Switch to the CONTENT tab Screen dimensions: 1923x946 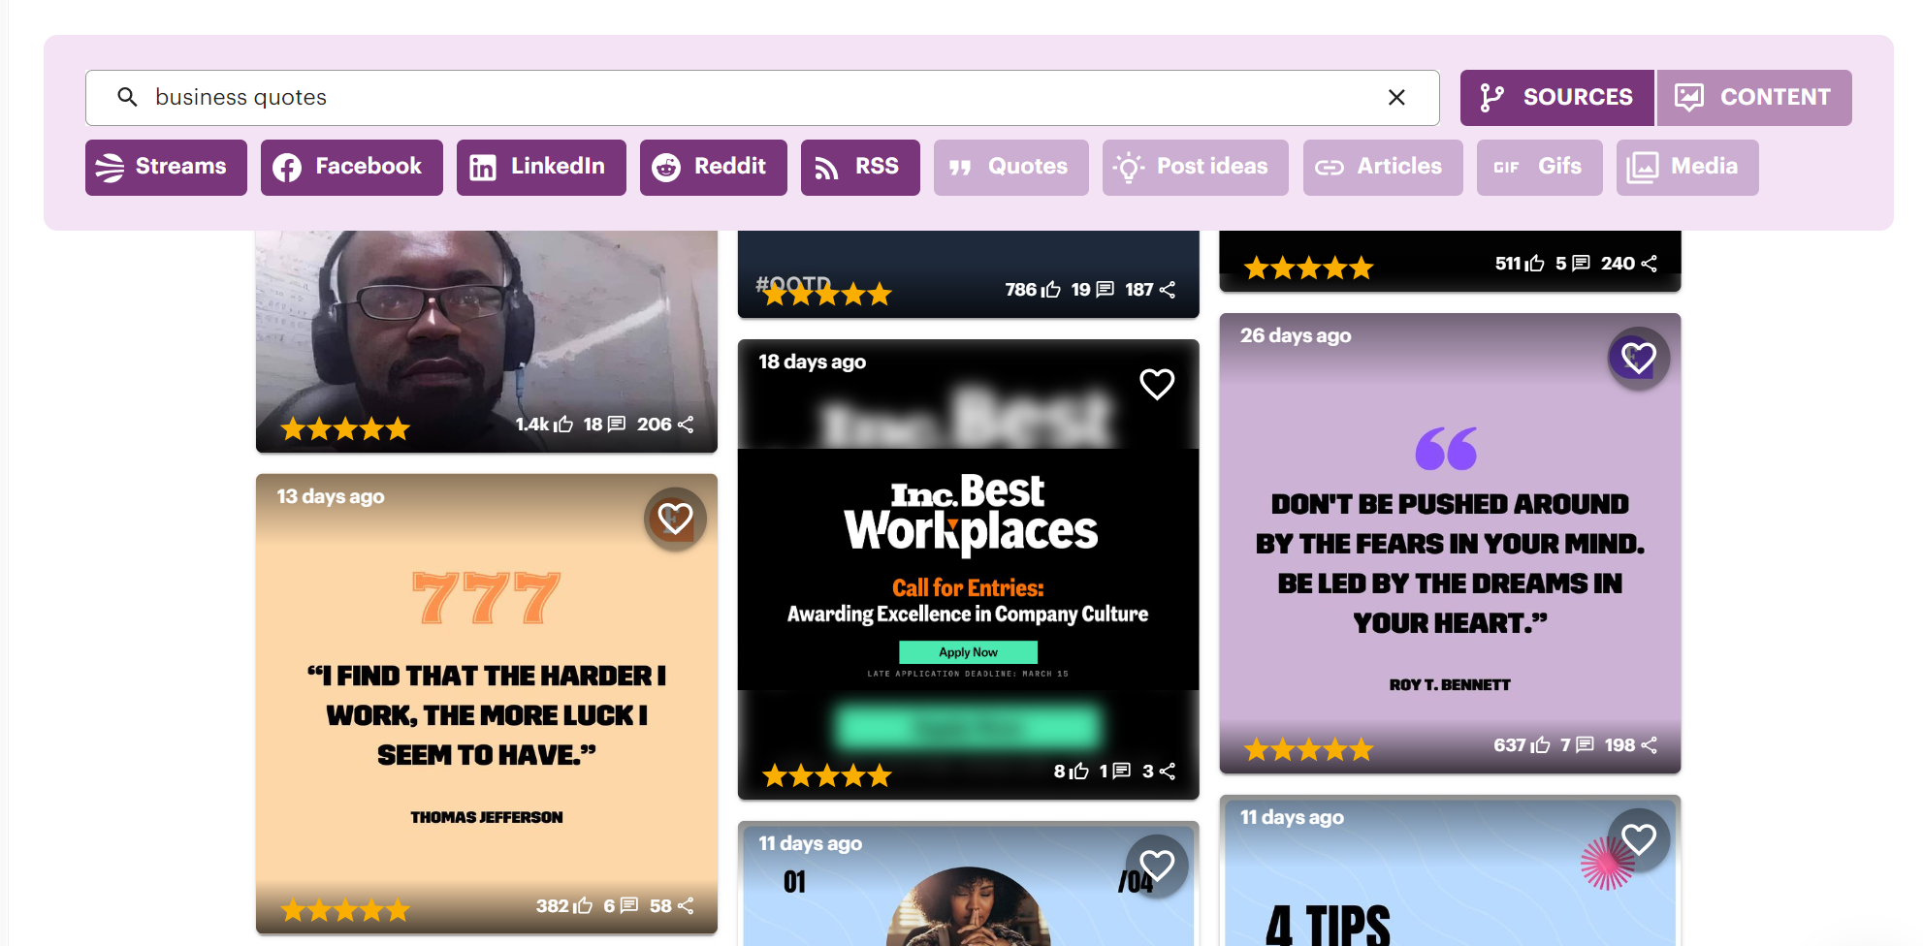click(1754, 97)
